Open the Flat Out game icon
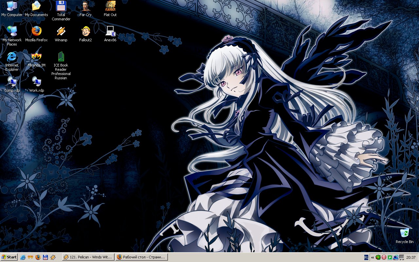The width and height of the screenshot is (419, 262). 110,7
